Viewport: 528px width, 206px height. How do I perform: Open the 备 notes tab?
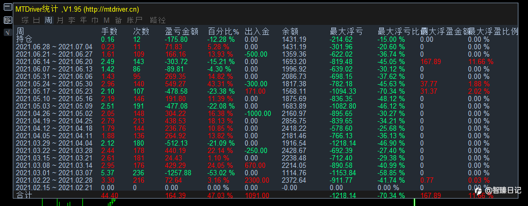(x=118, y=20)
